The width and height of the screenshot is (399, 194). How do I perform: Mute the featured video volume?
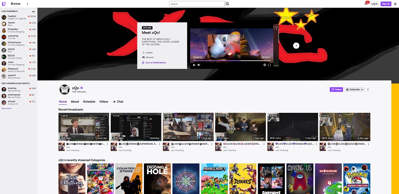click(x=199, y=65)
